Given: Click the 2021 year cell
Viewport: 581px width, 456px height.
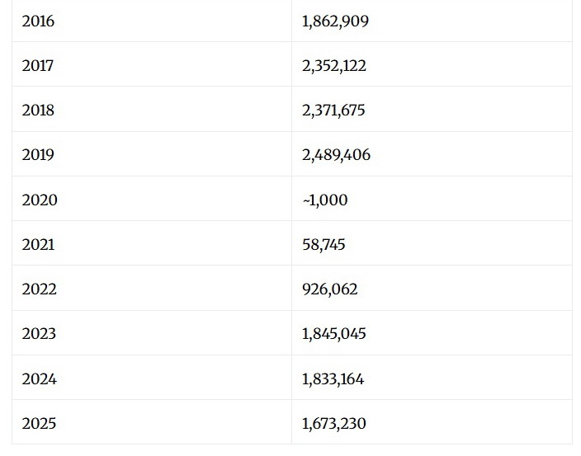Looking at the screenshot, I should click(38, 245).
